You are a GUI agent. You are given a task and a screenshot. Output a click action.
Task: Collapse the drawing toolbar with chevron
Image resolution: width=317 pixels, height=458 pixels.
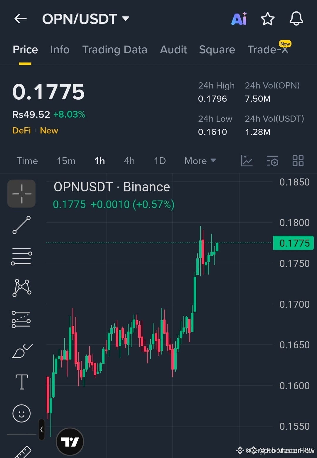[41, 429]
